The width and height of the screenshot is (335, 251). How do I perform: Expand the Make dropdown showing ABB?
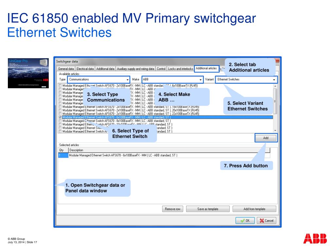(x=172, y=79)
